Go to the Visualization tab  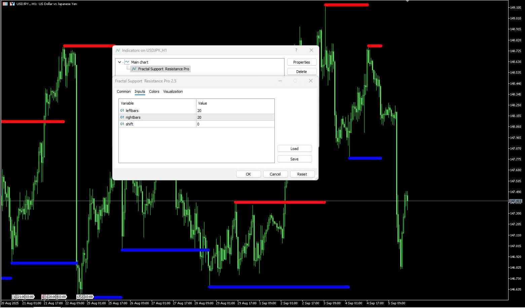pyautogui.click(x=173, y=91)
